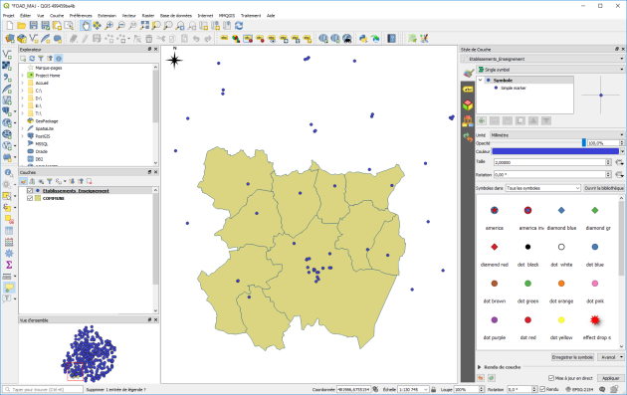Click the Ouvrir la bibliothèque button
Screen dimensions: 627x395
pos(604,188)
